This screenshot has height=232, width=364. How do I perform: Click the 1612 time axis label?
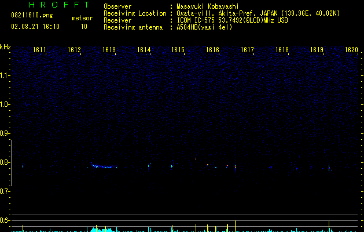tap(74, 50)
